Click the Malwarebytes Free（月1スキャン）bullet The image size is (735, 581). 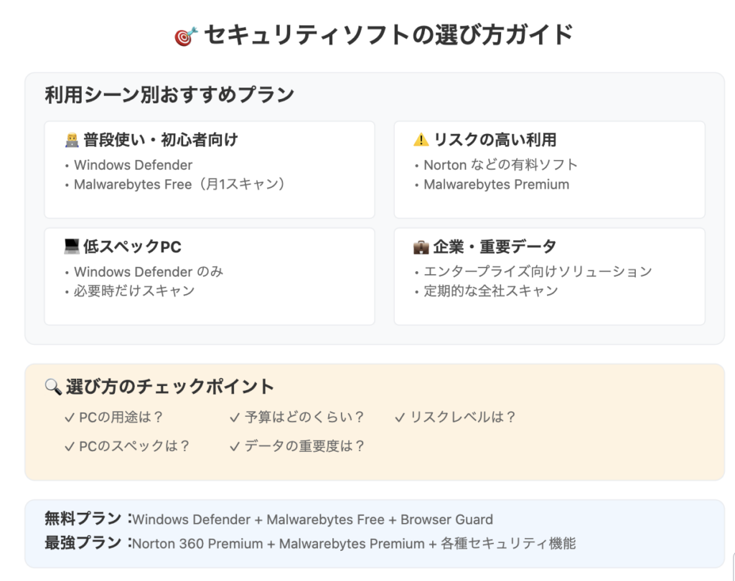179,184
